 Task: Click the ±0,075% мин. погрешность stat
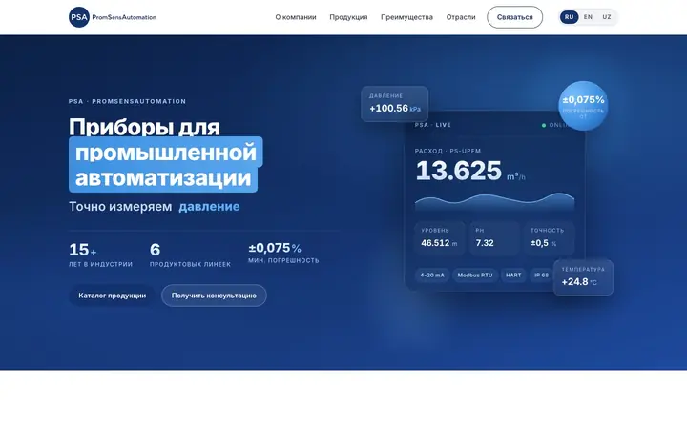coord(283,253)
